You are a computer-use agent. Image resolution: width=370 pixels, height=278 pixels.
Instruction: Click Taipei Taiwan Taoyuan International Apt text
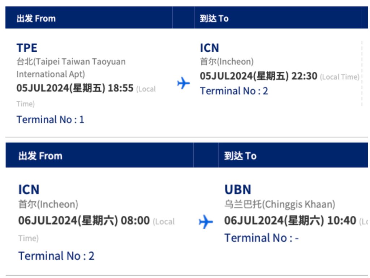coord(71,68)
